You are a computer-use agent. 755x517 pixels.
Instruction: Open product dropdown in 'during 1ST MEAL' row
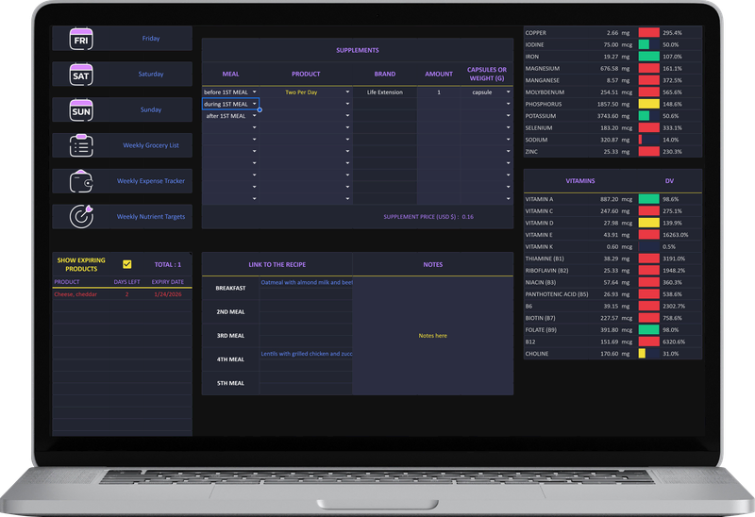[x=347, y=104]
